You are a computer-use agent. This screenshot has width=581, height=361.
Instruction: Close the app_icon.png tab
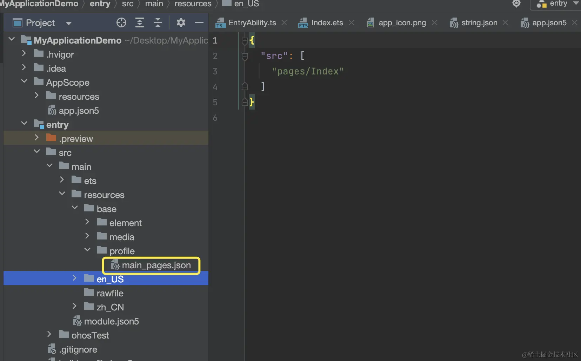pyautogui.click(x=434, y=22)
